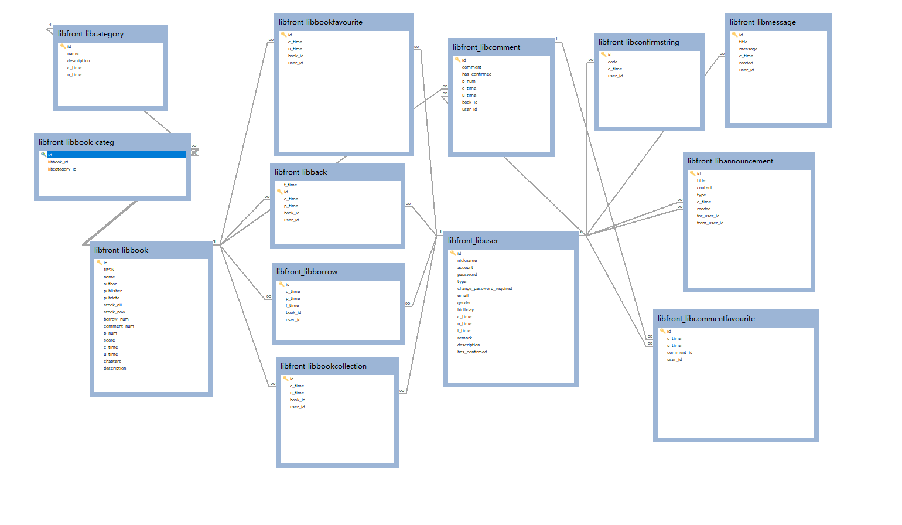Select the IBSN field in libfront_libbook
The height and width of the screenshot is (525, 902).
click(x=109, y=270)
